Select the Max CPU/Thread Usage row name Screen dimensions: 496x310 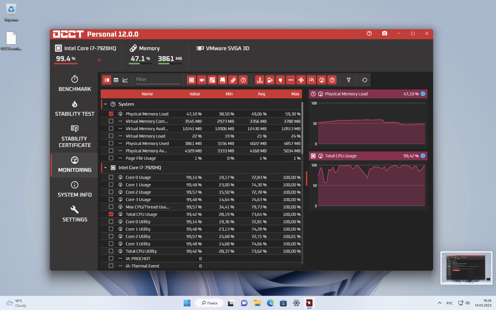tap(147, 207)
